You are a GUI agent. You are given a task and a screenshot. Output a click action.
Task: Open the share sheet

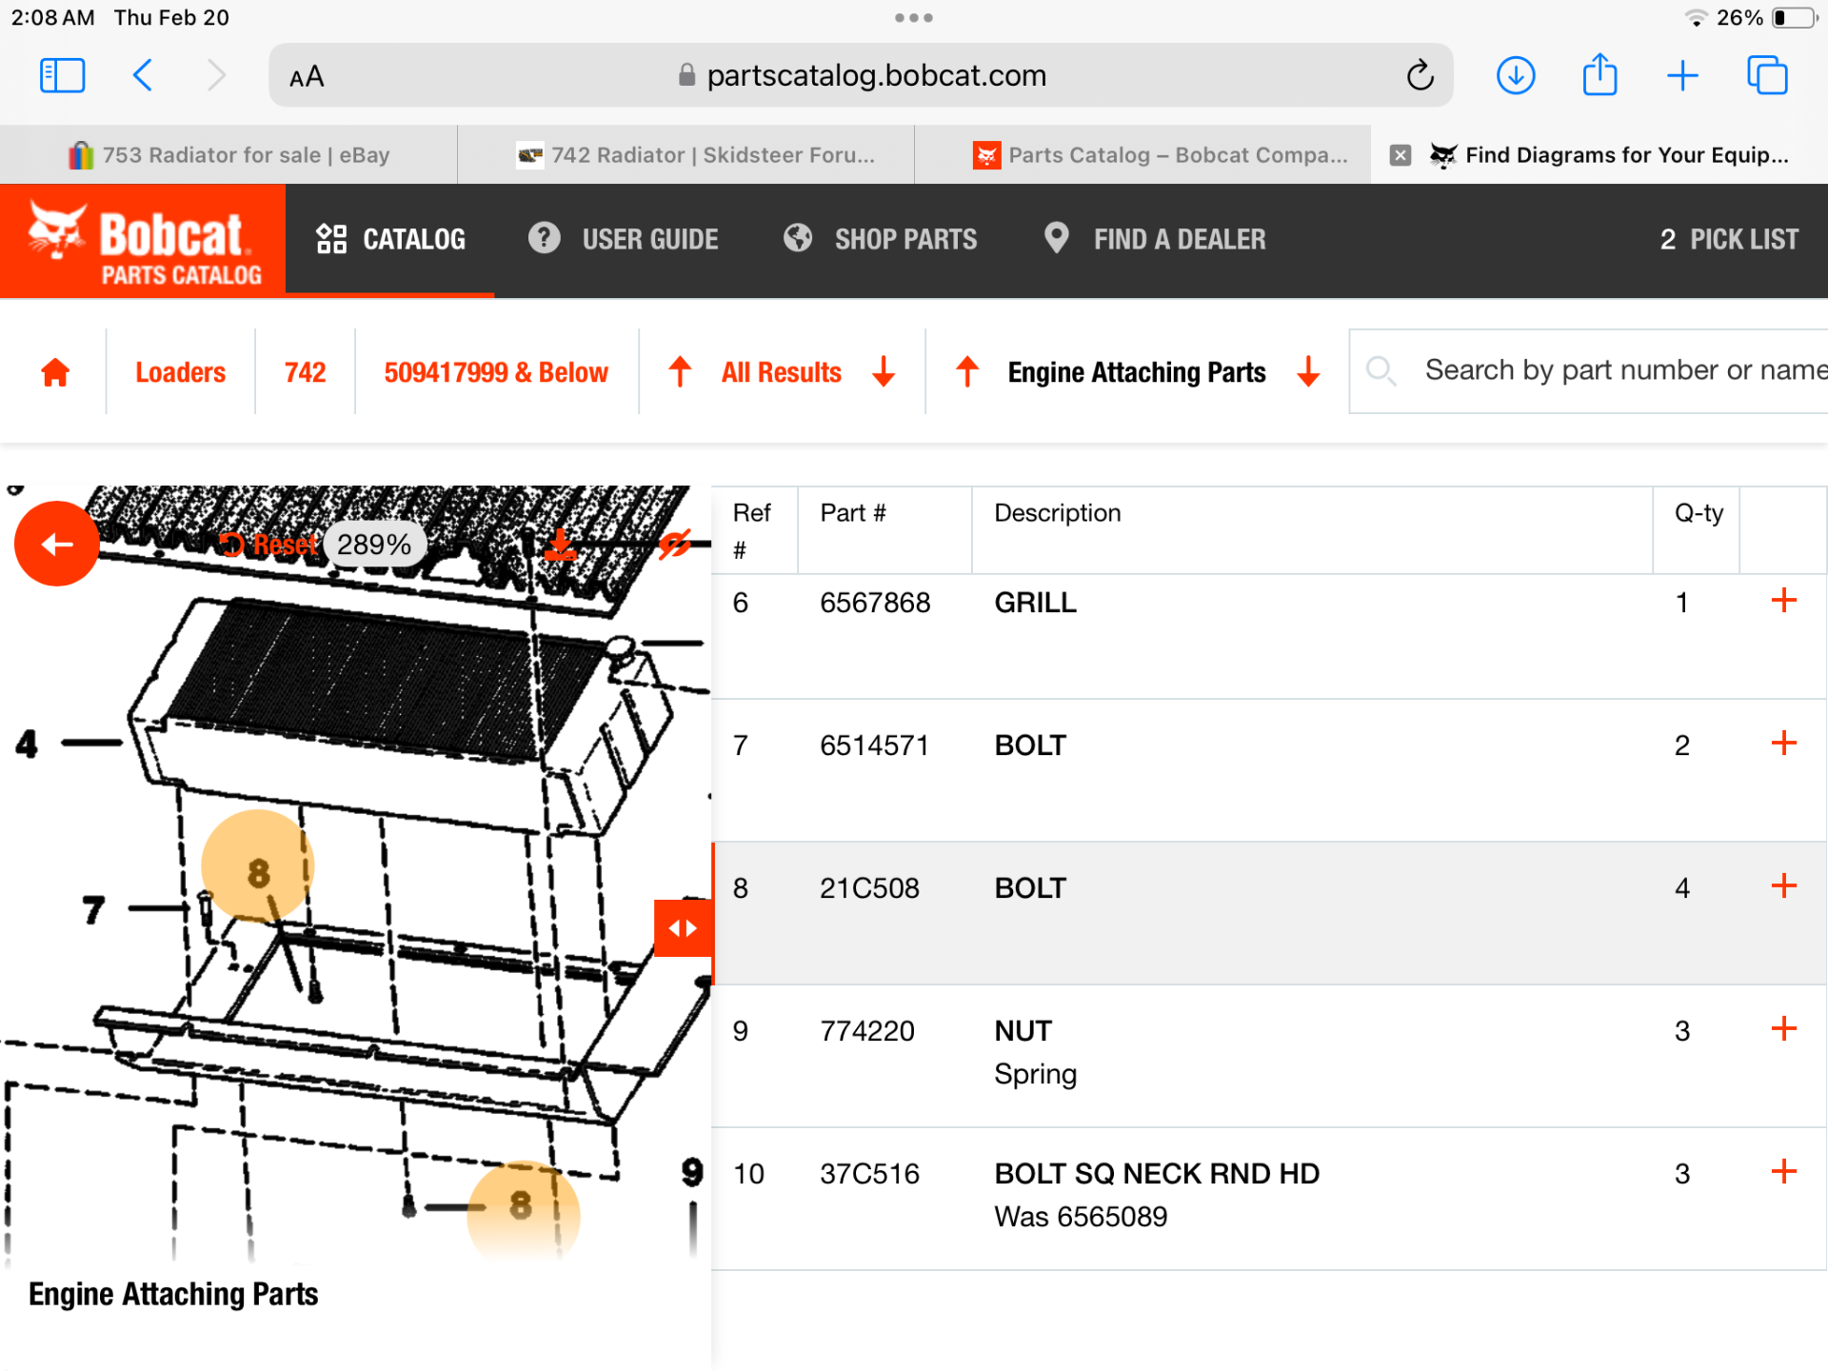(x=1599, y=74)
